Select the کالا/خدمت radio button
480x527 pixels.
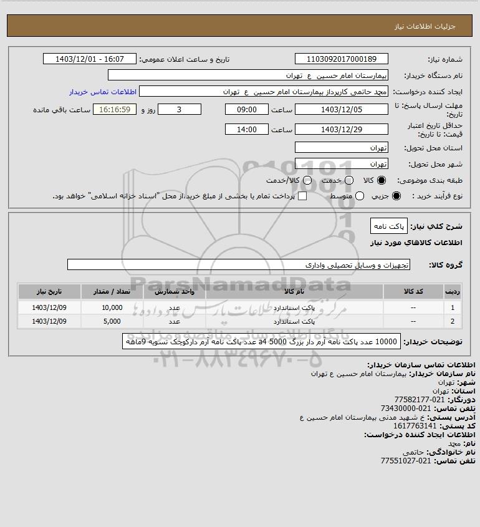point(307,180)
